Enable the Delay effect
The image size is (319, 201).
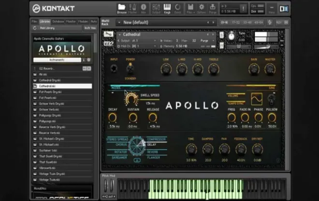(152, 144)
